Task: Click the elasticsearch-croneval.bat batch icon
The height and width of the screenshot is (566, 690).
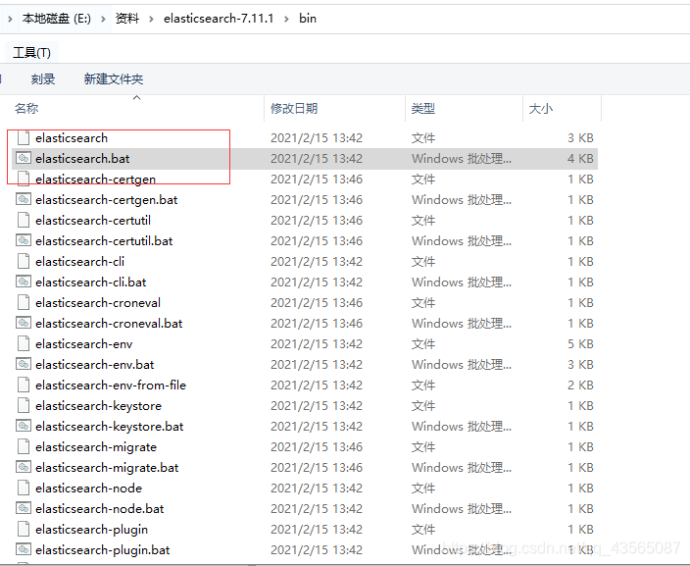Action: [x=24, y=324]
